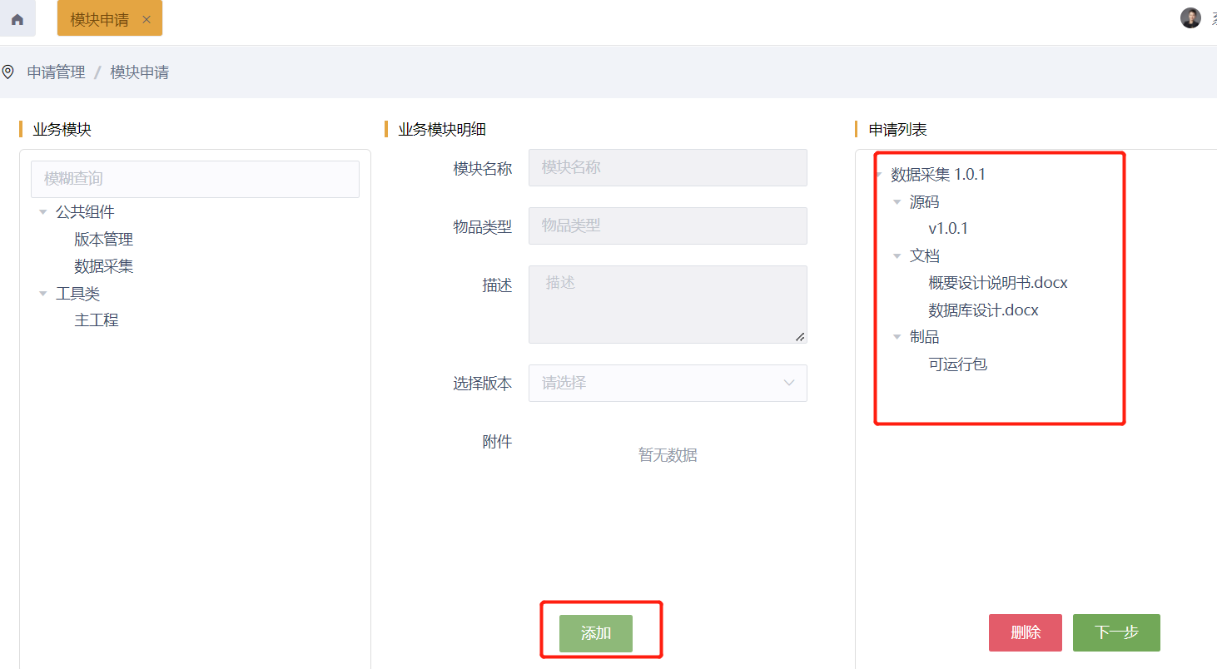Click the location pin breadcrumb icon
The image size is (1217, 669).
pos(8,72)
